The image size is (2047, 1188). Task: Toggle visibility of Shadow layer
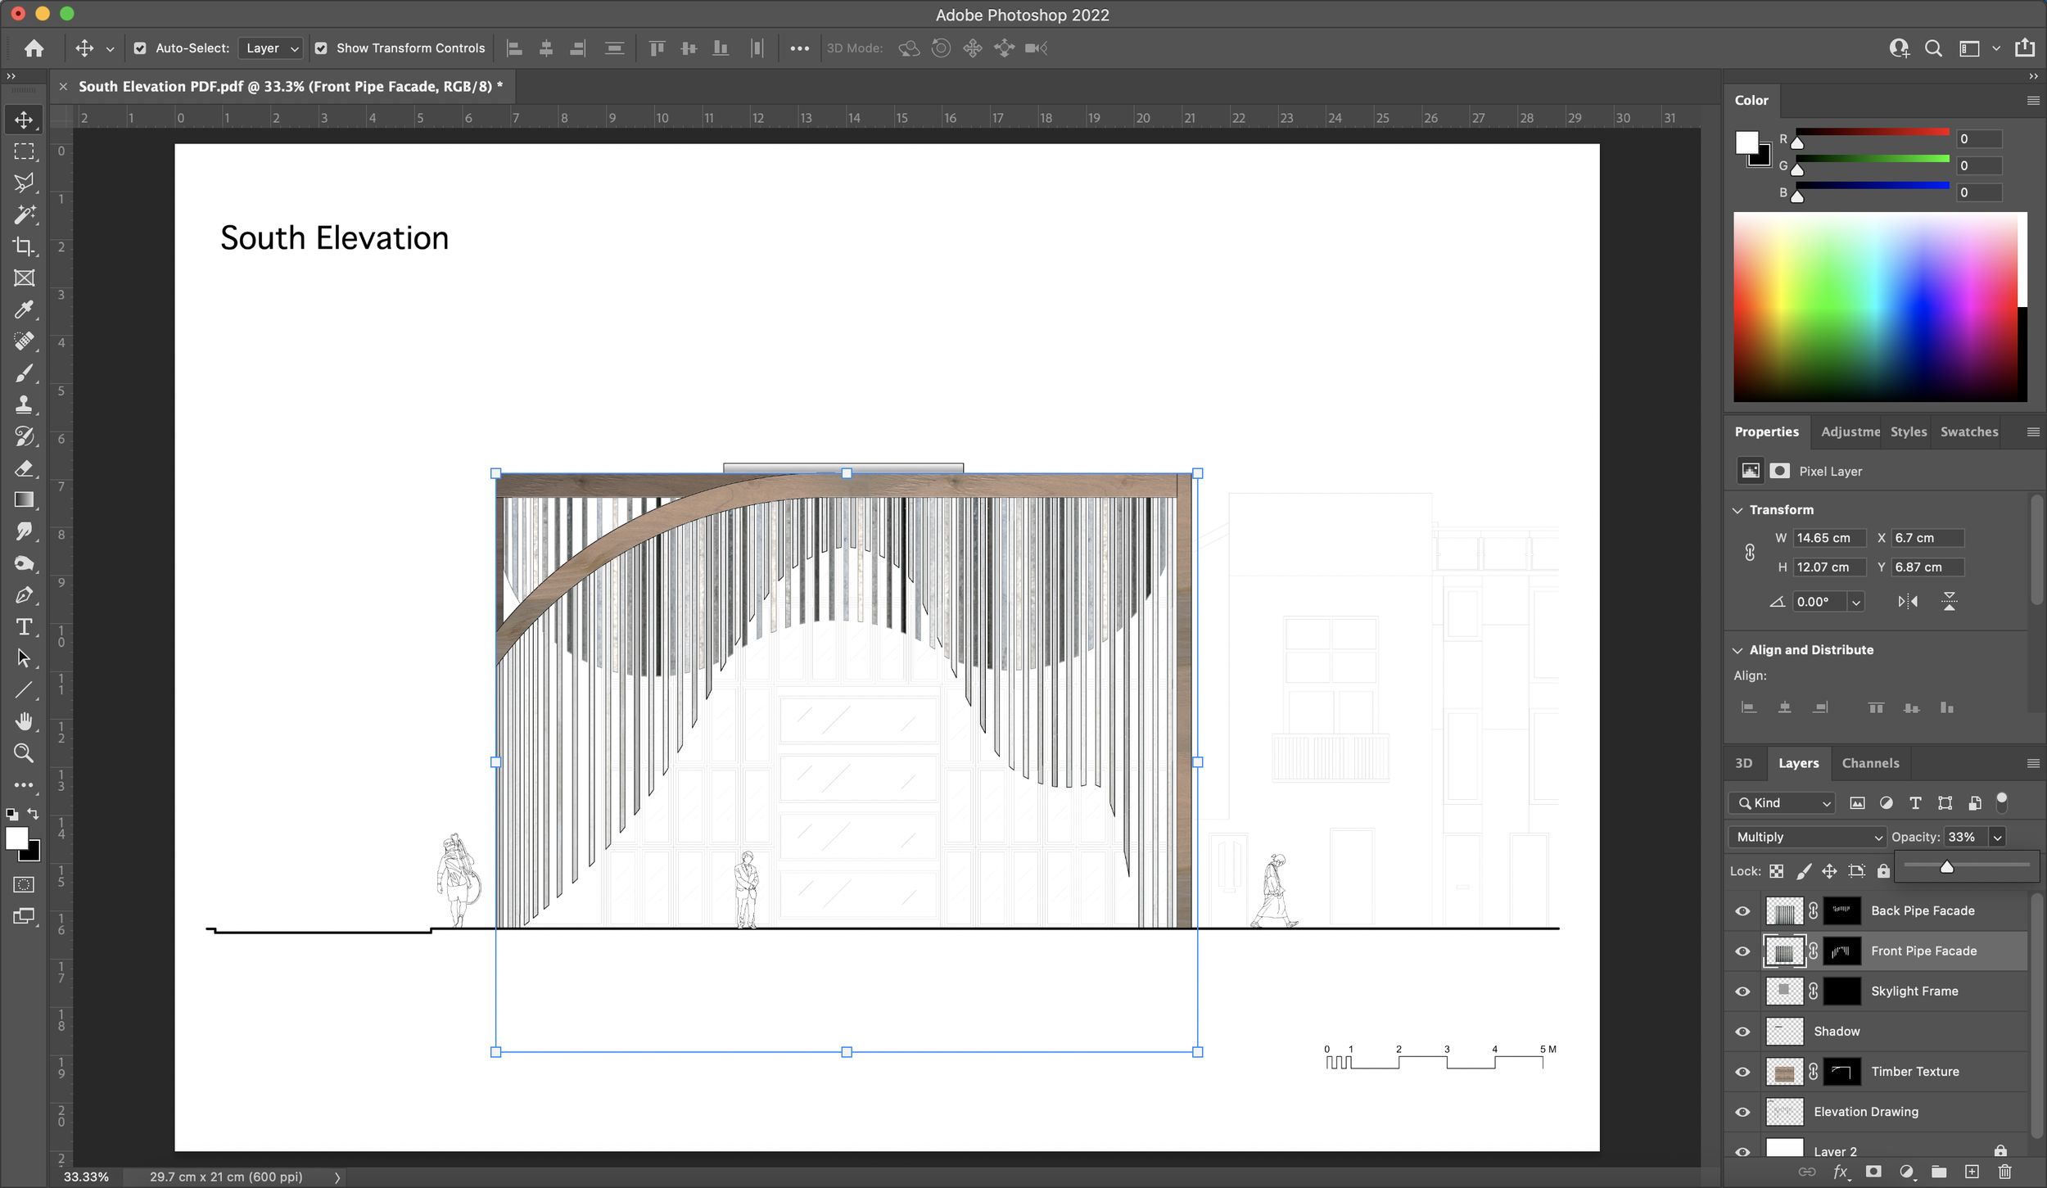point(1743,1031)
